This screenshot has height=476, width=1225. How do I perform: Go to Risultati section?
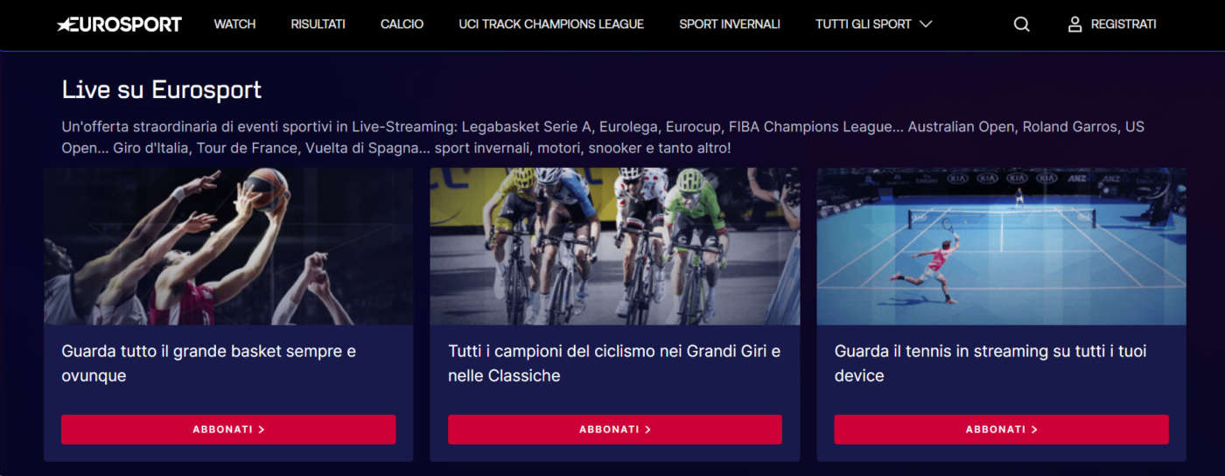click(x=318, y=24)
